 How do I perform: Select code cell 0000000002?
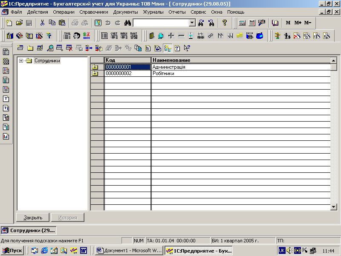(x=127, y=73)
